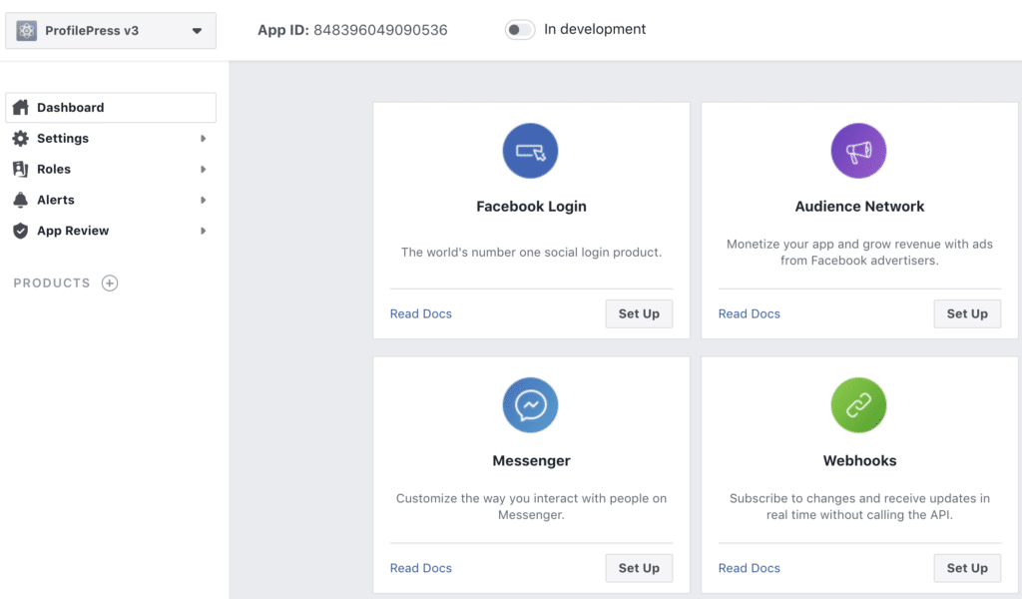The width and height of the screenshot is (1022, 599).
Task: Click the Facebook Login product icon
Action: [531, 151]
